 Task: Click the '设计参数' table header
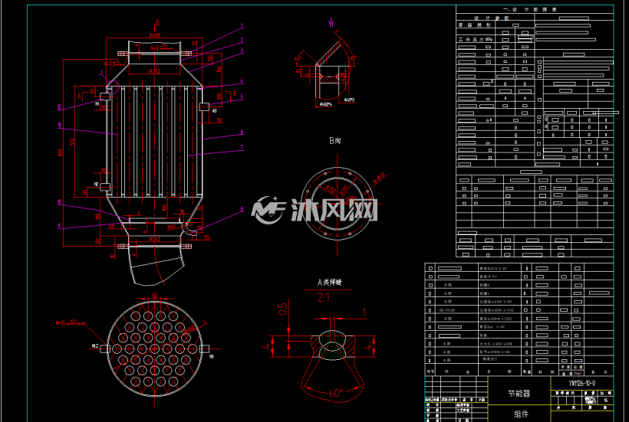491,18
